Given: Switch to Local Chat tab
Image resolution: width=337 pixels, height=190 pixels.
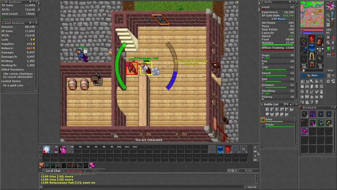Looking at the screenshot, I should (53, 171).
